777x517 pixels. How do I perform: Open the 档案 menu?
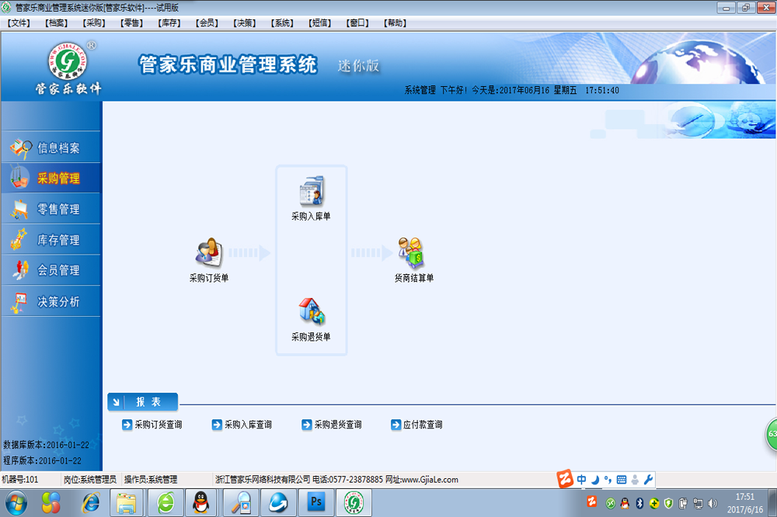pyautogui.click(x=57, y=23)
